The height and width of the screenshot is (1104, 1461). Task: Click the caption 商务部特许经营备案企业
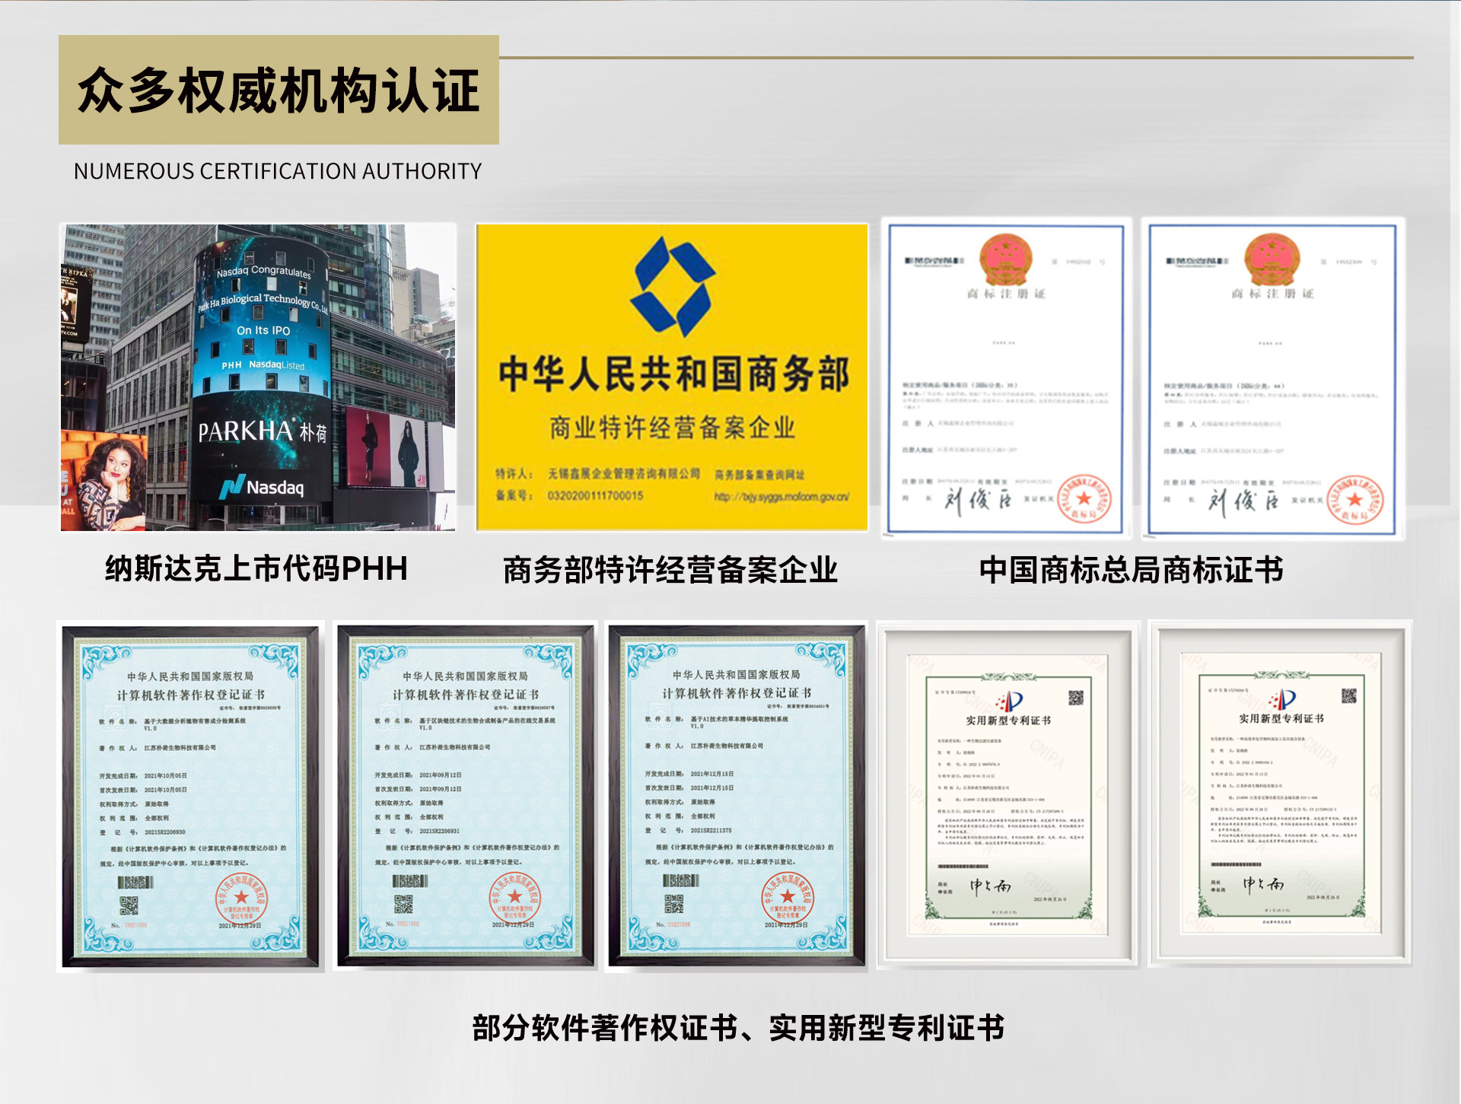pos(670,570)
